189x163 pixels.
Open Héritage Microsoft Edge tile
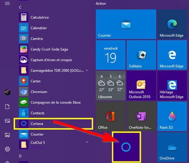(x=172, y=86)
